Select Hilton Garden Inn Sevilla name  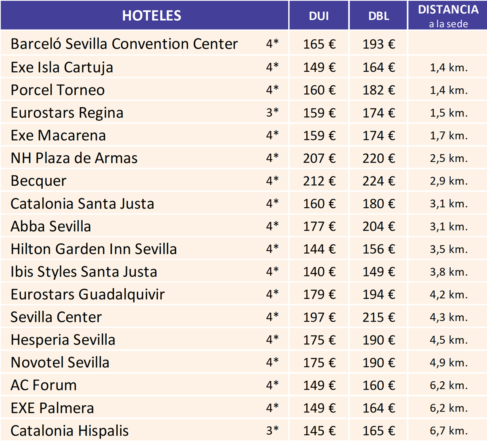[94, 249]
